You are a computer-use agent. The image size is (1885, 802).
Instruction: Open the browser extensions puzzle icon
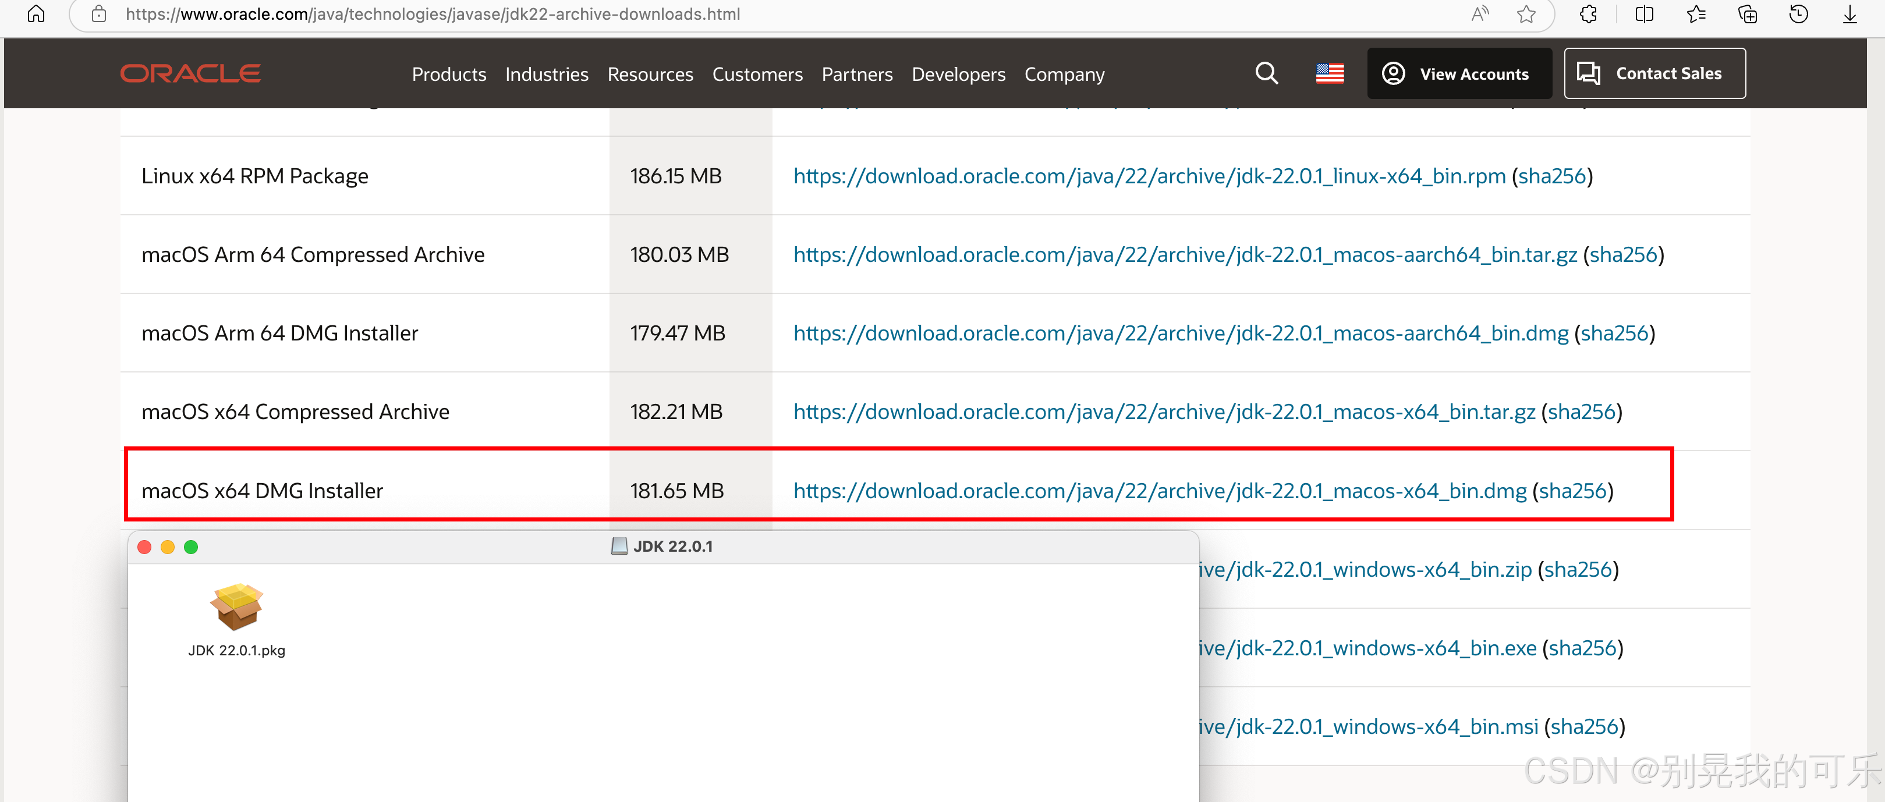(x=1588, y=14)
